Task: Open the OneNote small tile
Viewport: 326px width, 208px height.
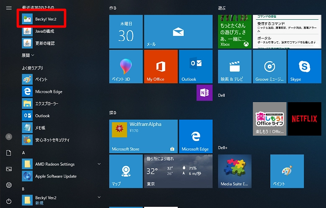Action: coord(202,93)
